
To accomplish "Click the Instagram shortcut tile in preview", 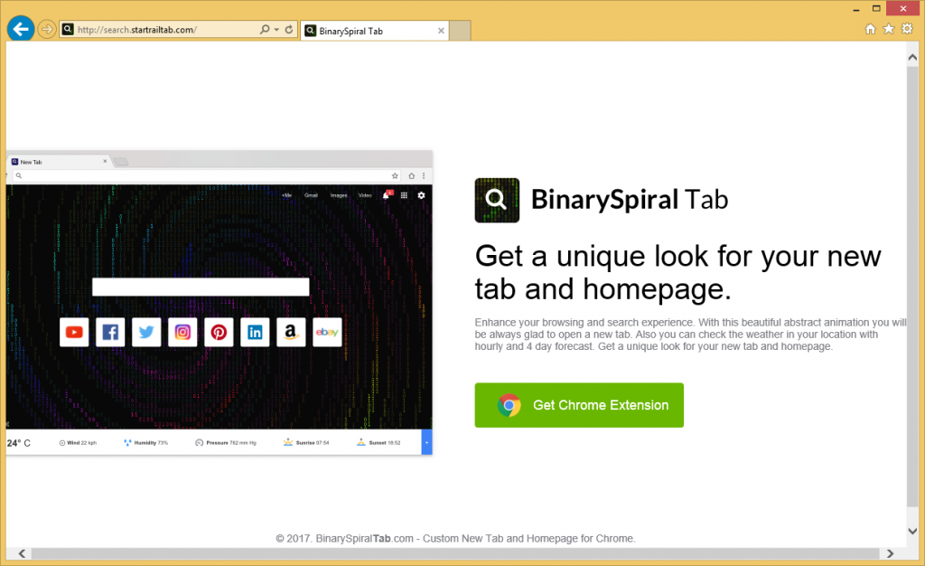I will [182, 333].
